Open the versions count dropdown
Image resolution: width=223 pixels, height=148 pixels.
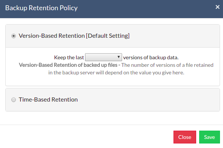coord(104,57)
